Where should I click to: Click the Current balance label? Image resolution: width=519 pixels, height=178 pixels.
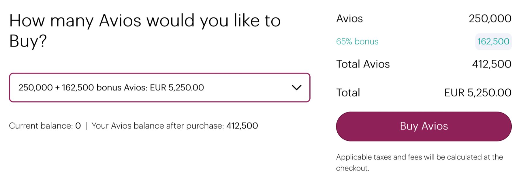41,126
